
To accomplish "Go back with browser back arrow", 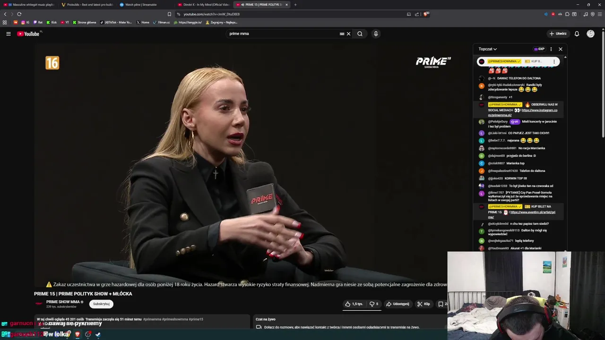I will pyautogui.click(x=5, y=14).
